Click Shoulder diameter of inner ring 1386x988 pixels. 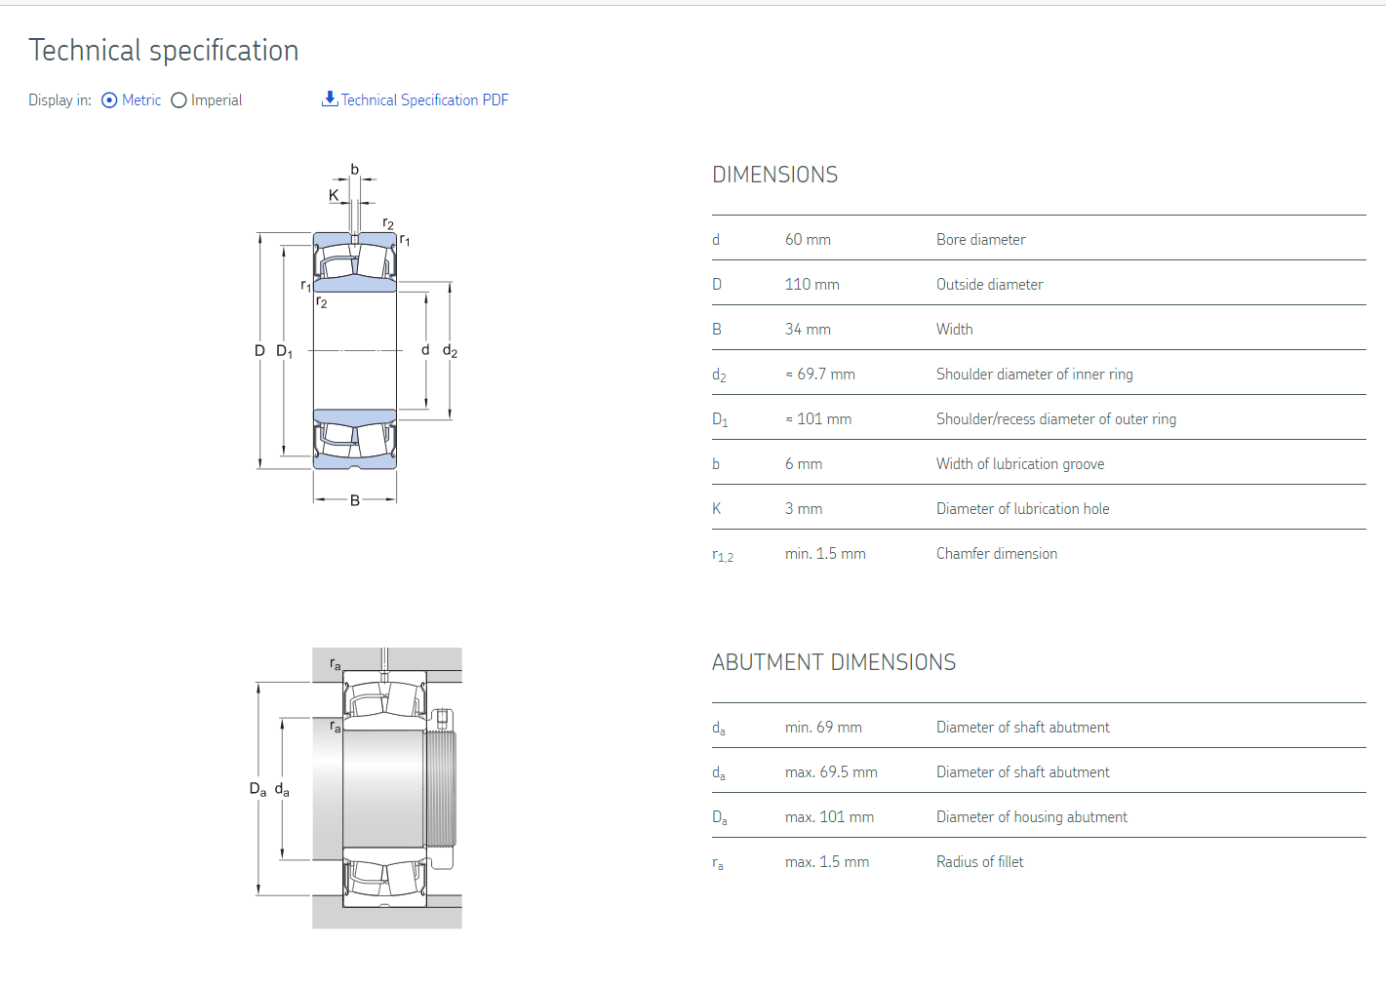tap(1034, 375)
